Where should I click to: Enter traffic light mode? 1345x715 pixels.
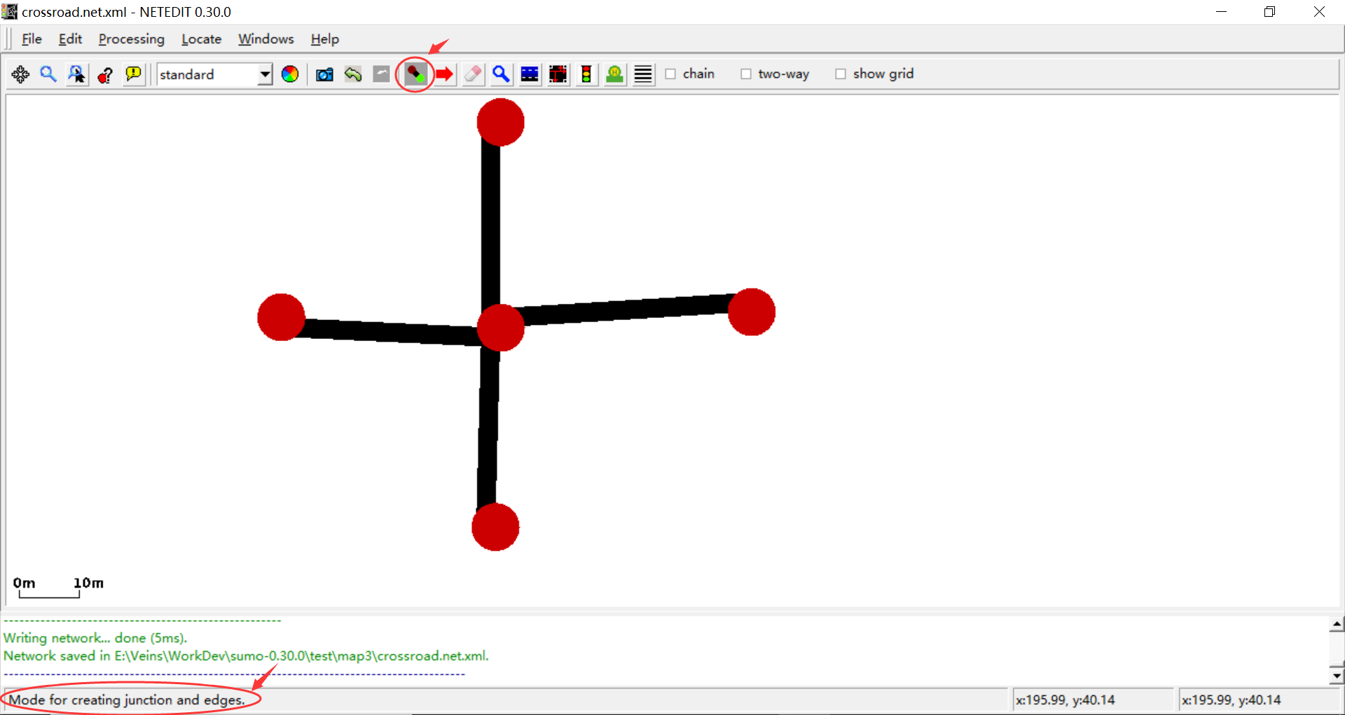[586, 74]
